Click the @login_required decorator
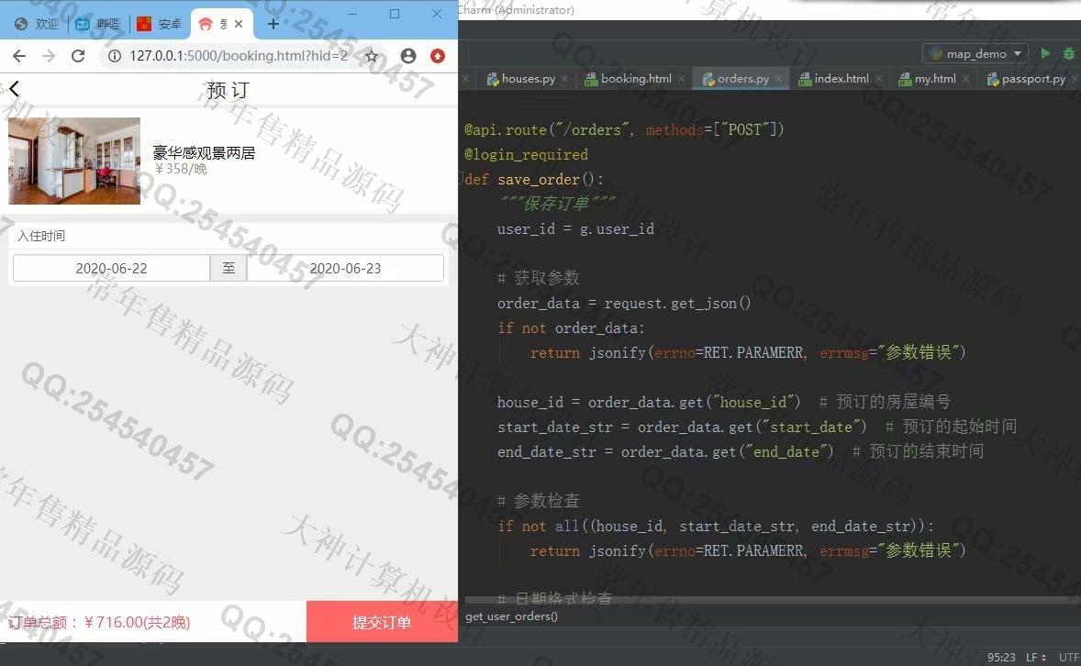 [x=526, y=154]
